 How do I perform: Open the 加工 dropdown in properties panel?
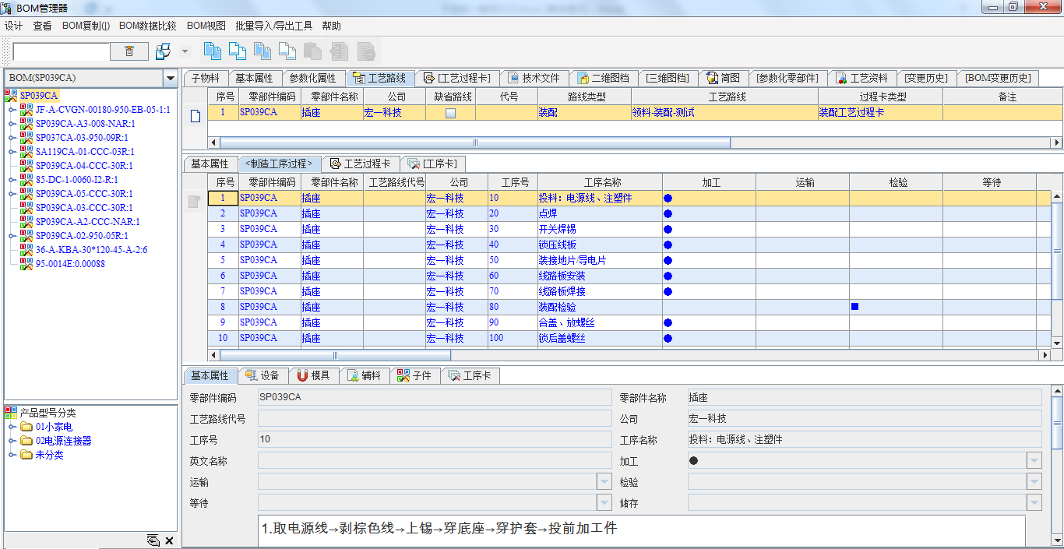(1034, 461)
